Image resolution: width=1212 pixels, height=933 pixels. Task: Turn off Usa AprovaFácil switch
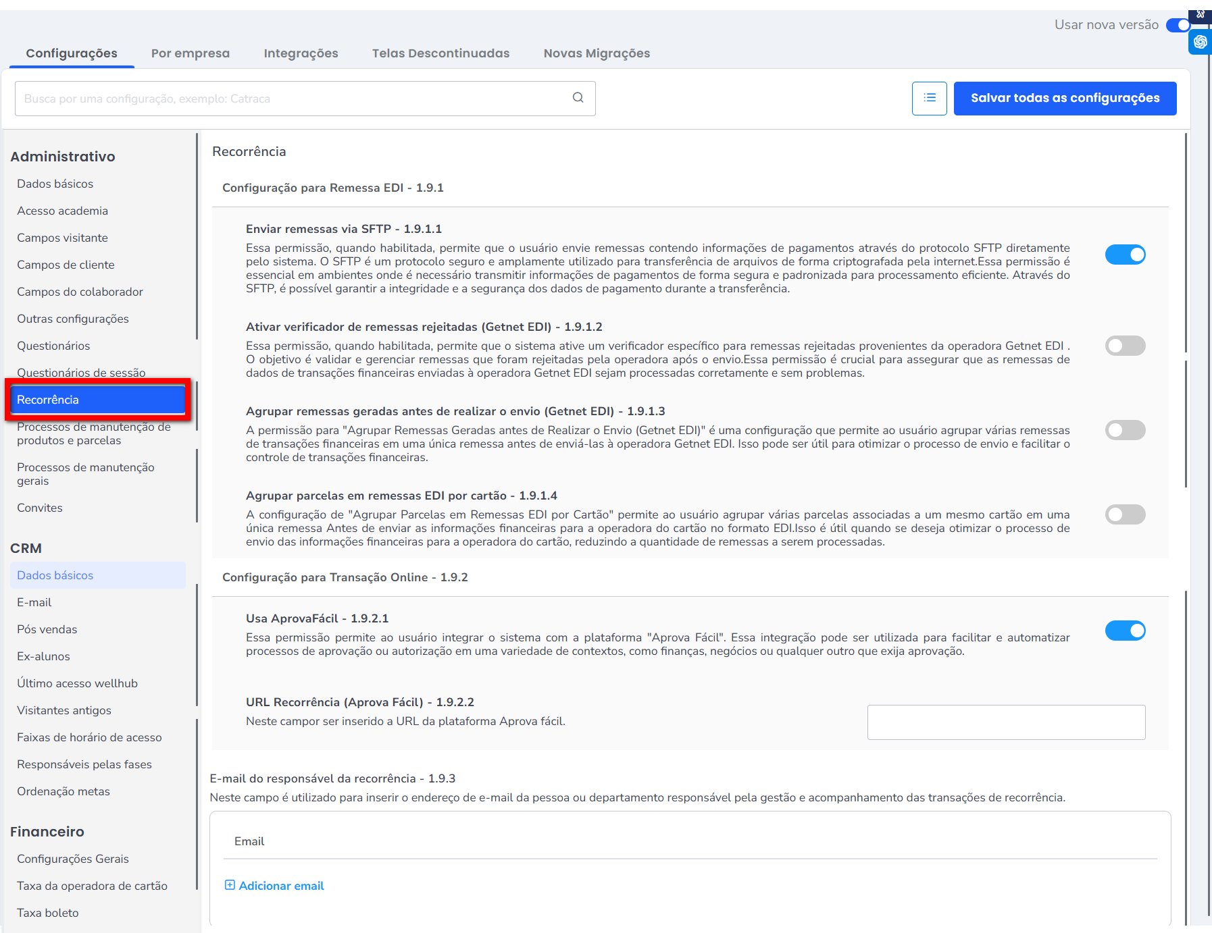(1125, 631)
